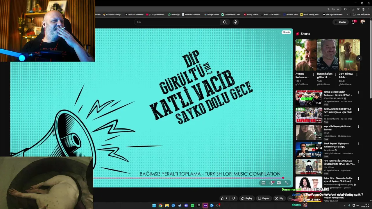Image resolution: width=372 pixels, height=209 pixels.
Task: Open the 'A*mına Kodumun' short thumbnail
Action: point(306,55)
